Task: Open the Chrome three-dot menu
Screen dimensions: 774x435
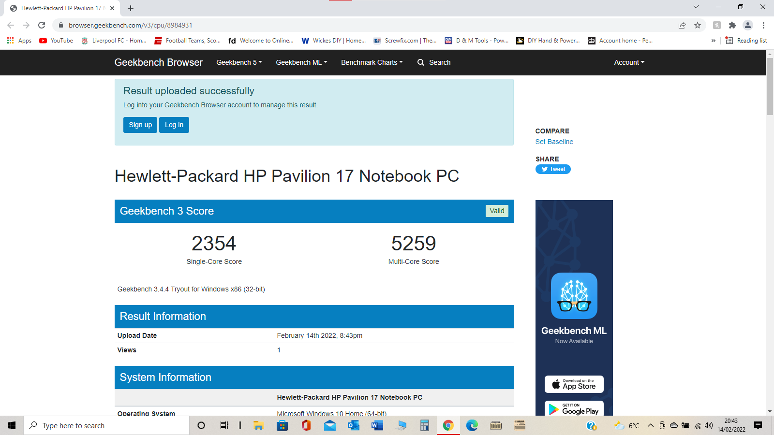Action: coord(763,25)
